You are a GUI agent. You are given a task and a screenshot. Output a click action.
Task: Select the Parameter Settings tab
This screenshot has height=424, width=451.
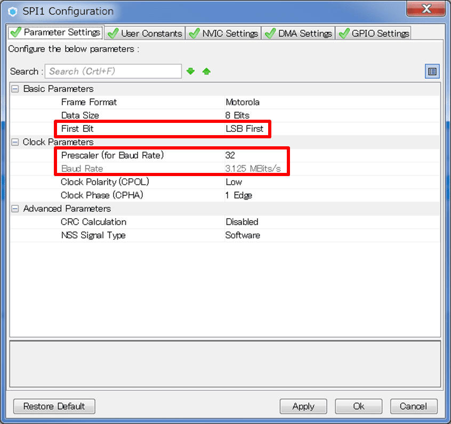pyautogui.click(x=55, y=32)
